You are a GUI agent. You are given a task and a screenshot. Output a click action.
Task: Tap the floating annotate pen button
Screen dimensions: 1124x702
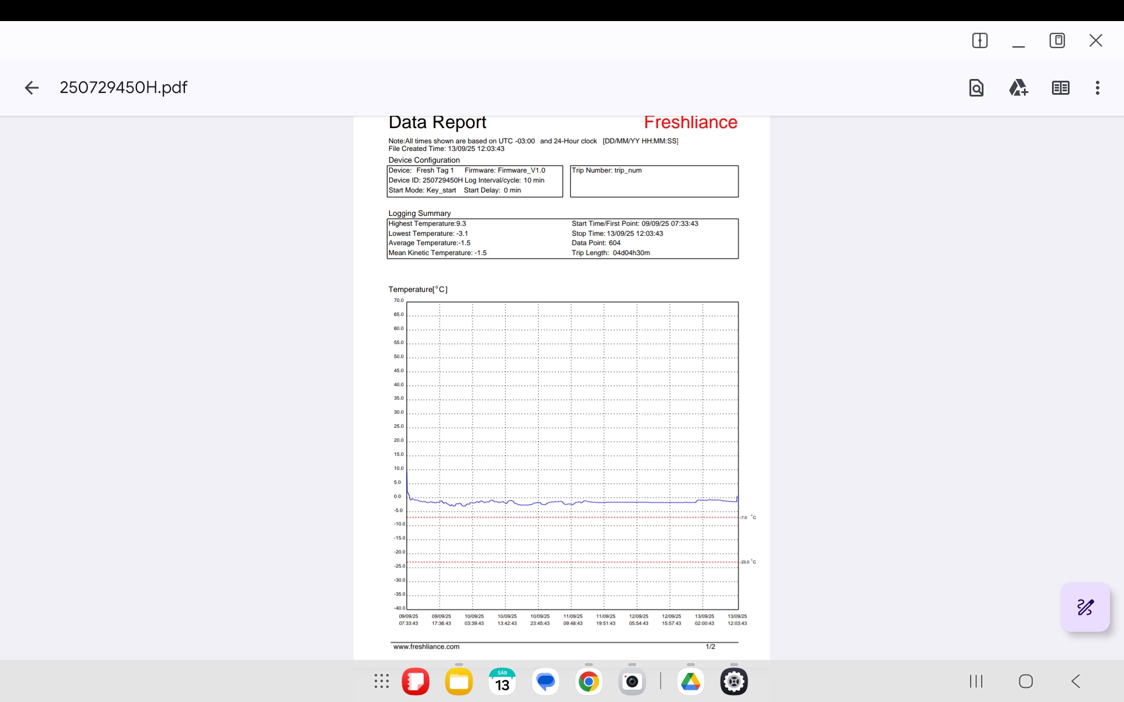[1085, 607]
